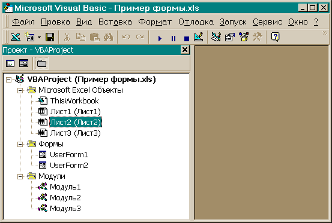Click the Undo arrow icon

click(127, 37)
